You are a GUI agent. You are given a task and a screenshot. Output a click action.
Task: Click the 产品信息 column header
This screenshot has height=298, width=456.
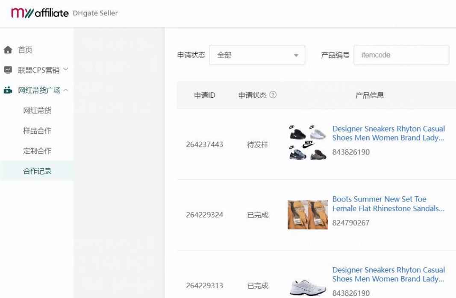pos(369,95)
